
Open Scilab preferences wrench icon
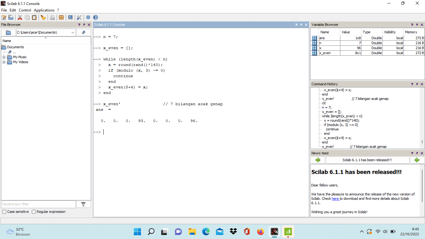point(79,17)
